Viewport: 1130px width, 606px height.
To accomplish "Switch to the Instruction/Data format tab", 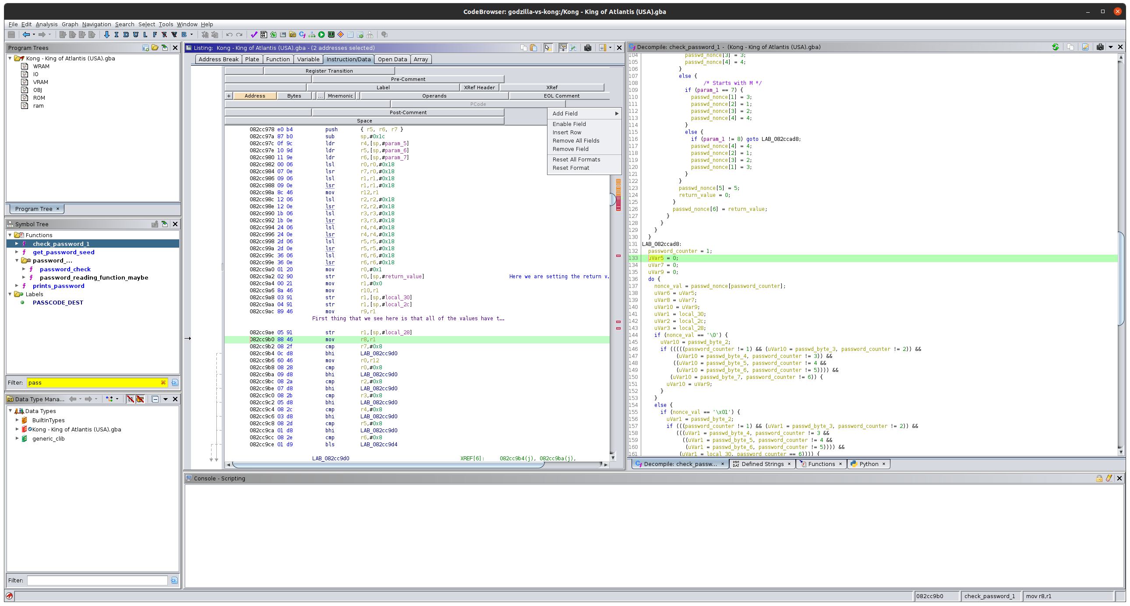I will pos(348,59).
